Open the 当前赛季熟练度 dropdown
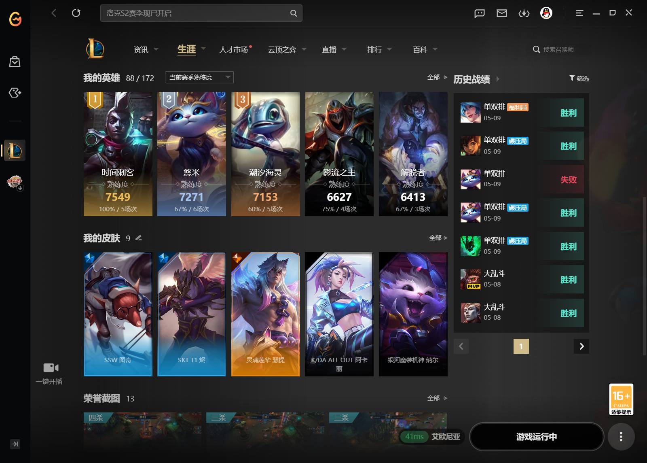The image size is (647, 463). coord(199,77)
